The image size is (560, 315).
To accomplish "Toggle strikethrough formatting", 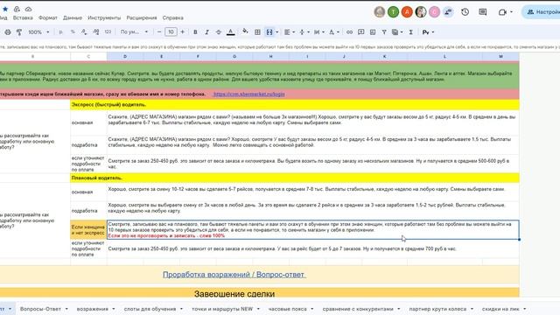I will point(219,32).
